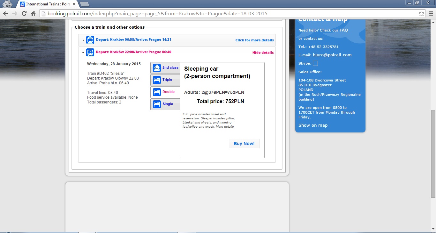
Task: Select the Triple sleeper option tab
Action: click(x=165, y=80)
